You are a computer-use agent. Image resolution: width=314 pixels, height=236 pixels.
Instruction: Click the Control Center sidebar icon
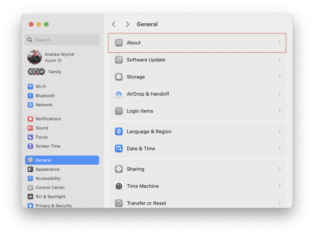[30, 187]
